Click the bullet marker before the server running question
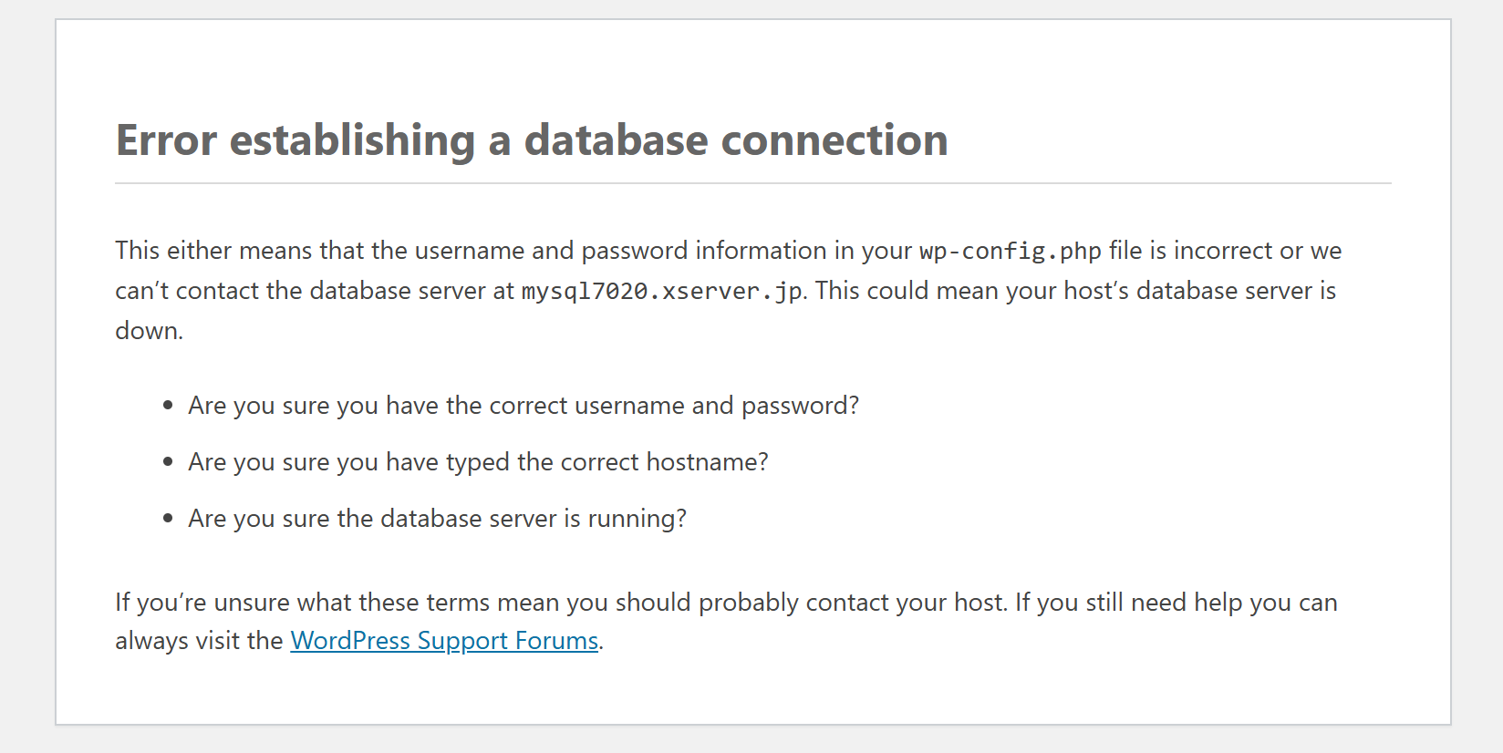Image resolution: width=1503 pixels, height=753 pixels. point(168,519)
